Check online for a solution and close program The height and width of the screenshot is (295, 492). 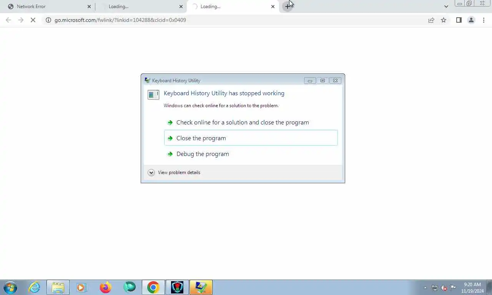click(251, 122)
